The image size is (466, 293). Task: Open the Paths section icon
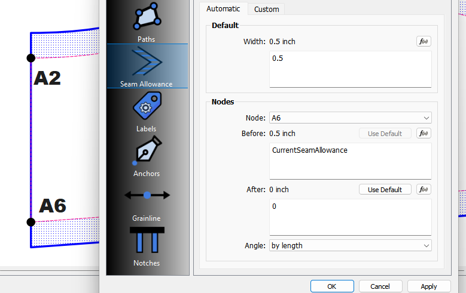pos(147,17)
